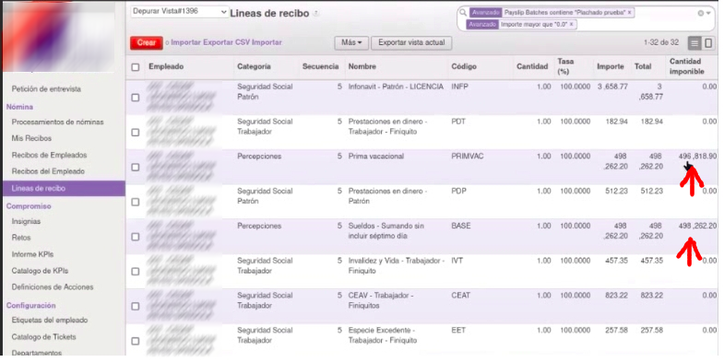Viewport: 724px width, 362px height.
Task: Open the Más dropdown menu
Action: coord(350,42)
